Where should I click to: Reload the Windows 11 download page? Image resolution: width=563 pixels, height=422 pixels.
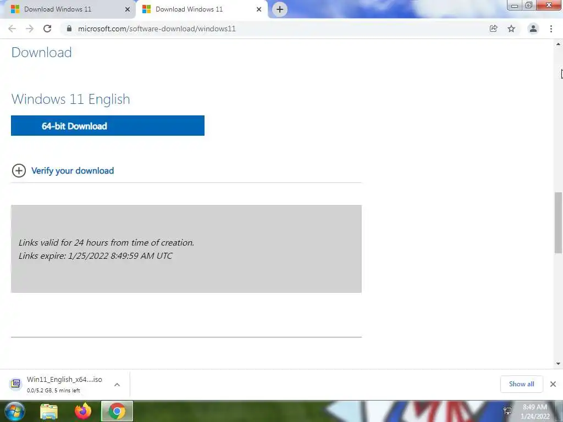[47, 29]
